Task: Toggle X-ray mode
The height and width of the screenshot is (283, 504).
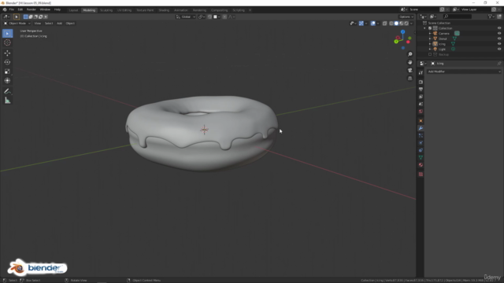Action: coord(385,24)
